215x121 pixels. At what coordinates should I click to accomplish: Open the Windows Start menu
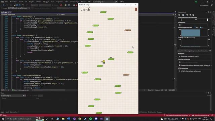[x=3, y=119]
